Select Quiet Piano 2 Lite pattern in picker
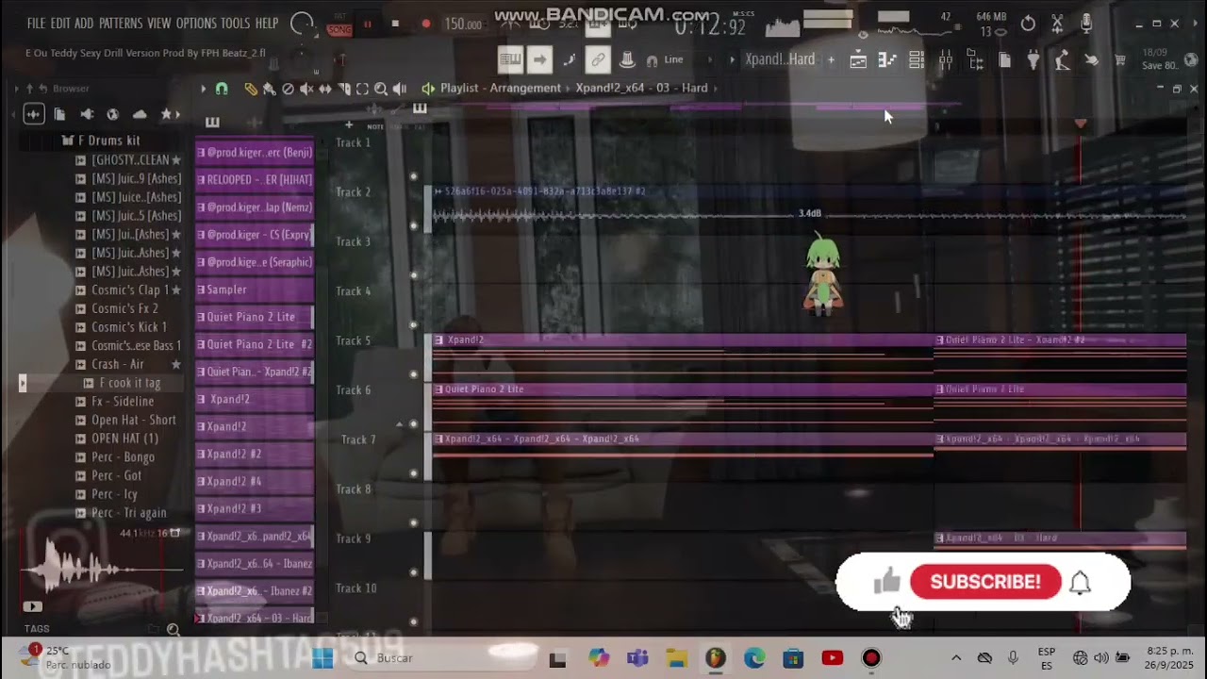 254,317
